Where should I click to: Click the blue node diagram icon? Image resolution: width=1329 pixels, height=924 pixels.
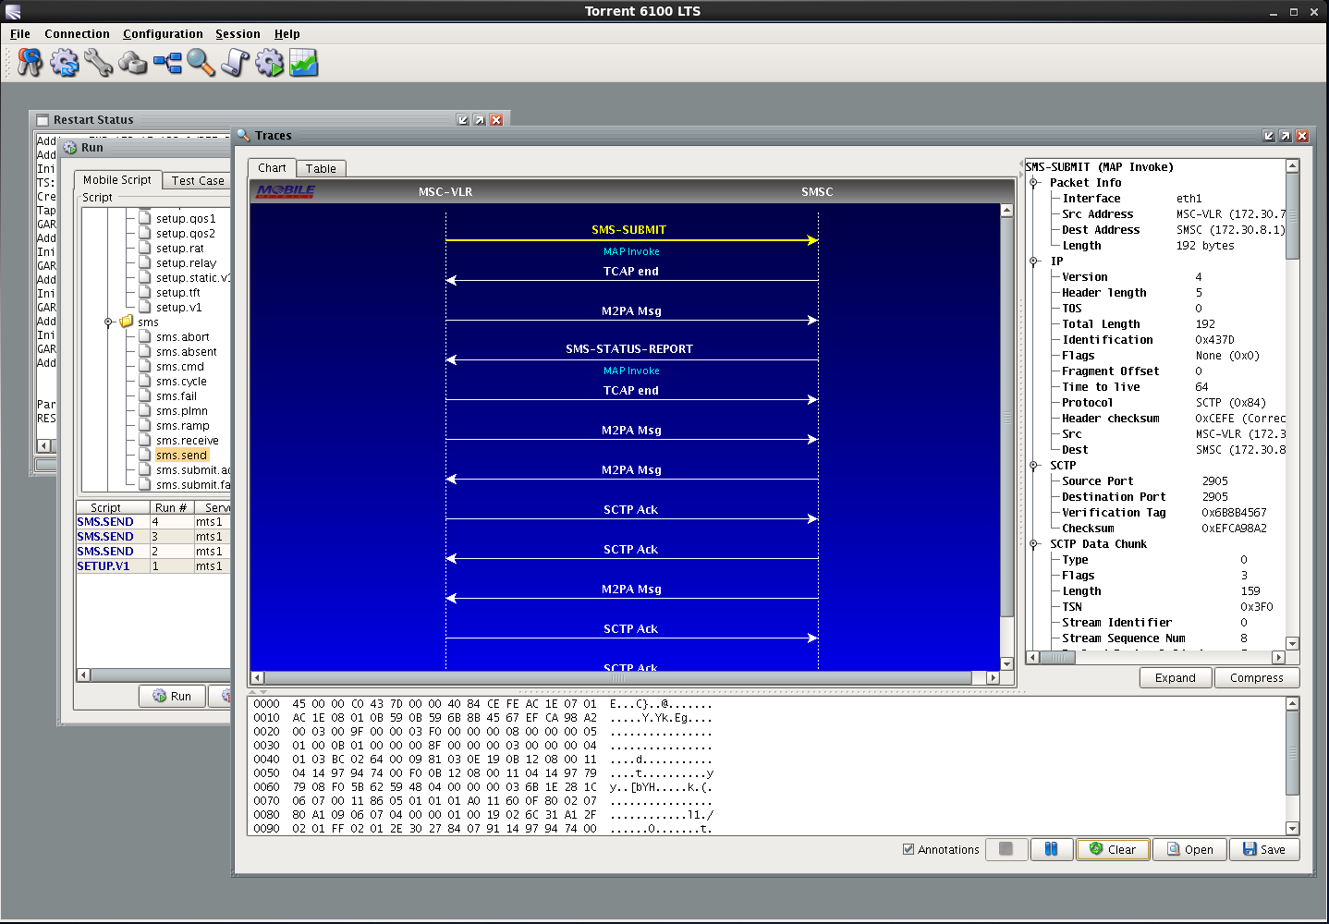167,63
